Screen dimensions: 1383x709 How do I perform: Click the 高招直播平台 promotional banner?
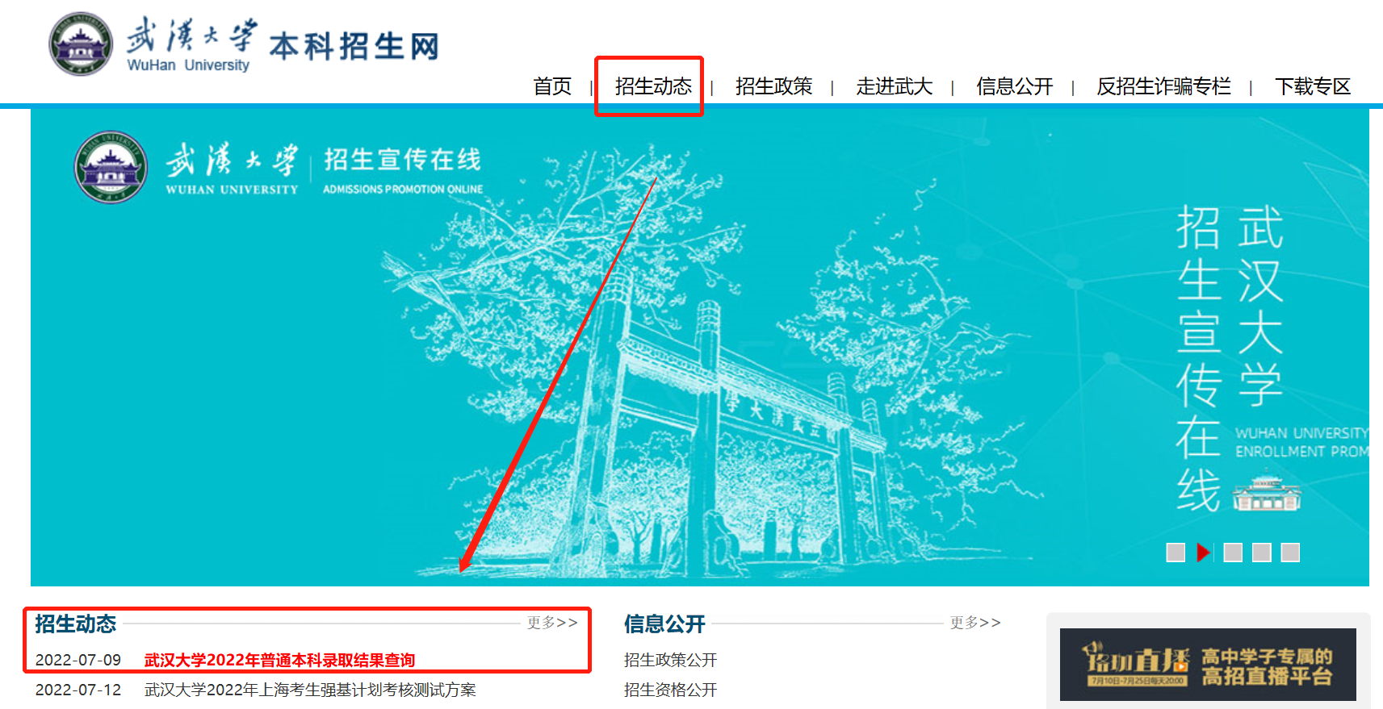coord(1208,665)
